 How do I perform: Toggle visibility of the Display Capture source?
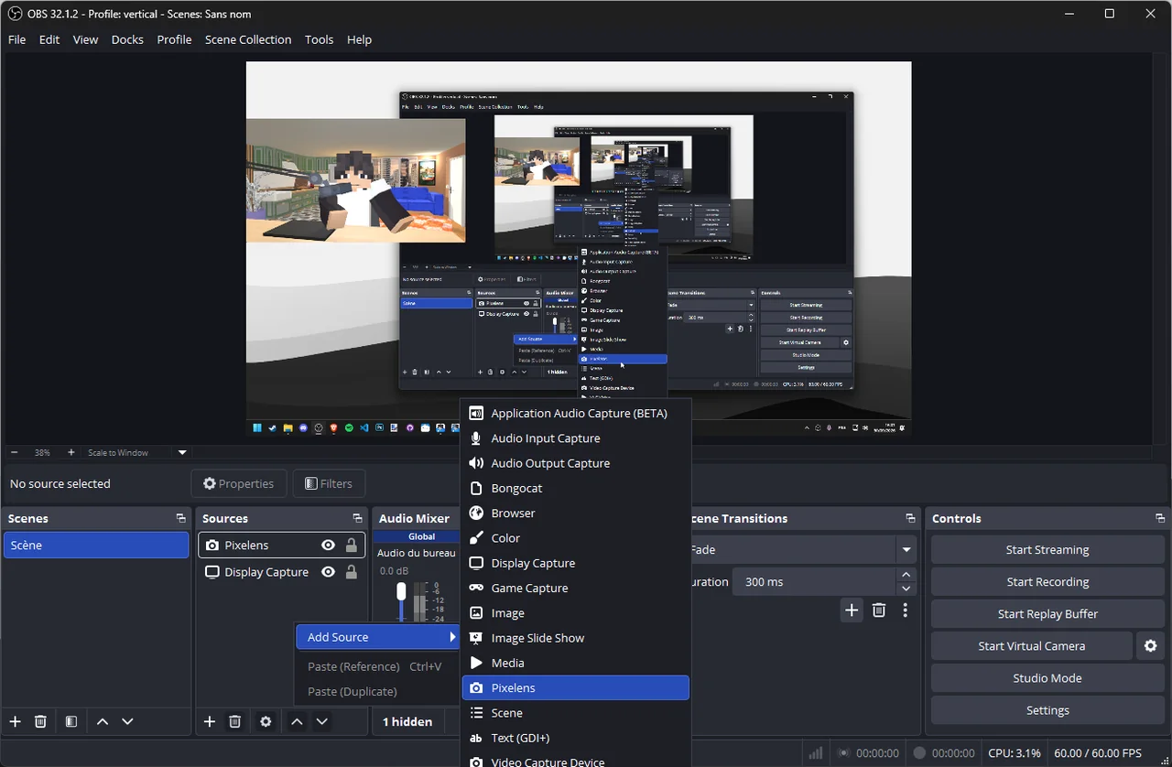pos(328,572)
